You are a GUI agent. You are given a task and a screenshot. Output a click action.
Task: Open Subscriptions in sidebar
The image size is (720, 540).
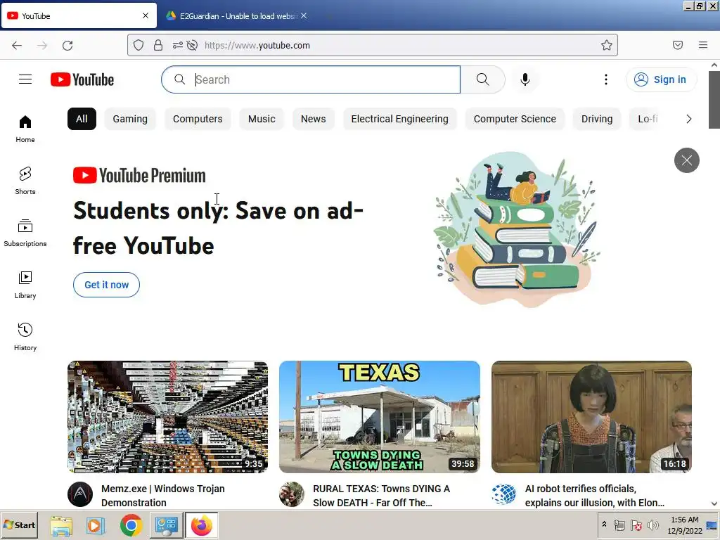(25, 233)
